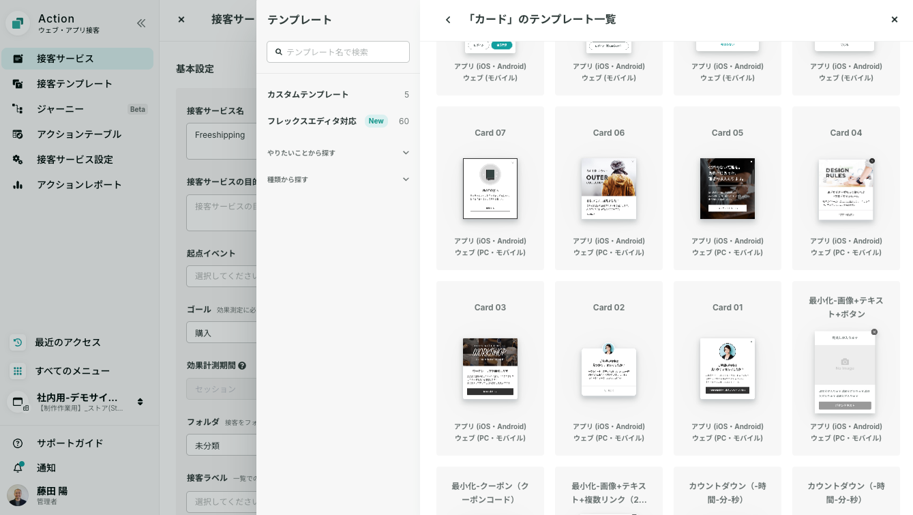Select the Card 04 template thumbnail
Image resolution: width=913 pixels, height=515 pixels.
[x=846, y=189]
